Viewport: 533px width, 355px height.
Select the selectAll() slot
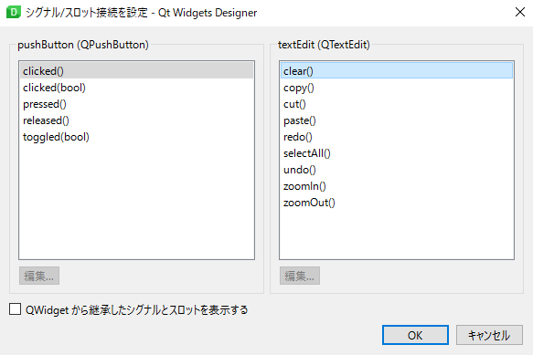pyautogui.click(x=397, y=153)
